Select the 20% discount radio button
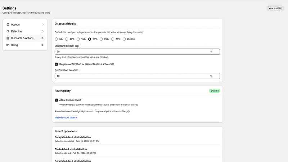 [x=89, y=39]
